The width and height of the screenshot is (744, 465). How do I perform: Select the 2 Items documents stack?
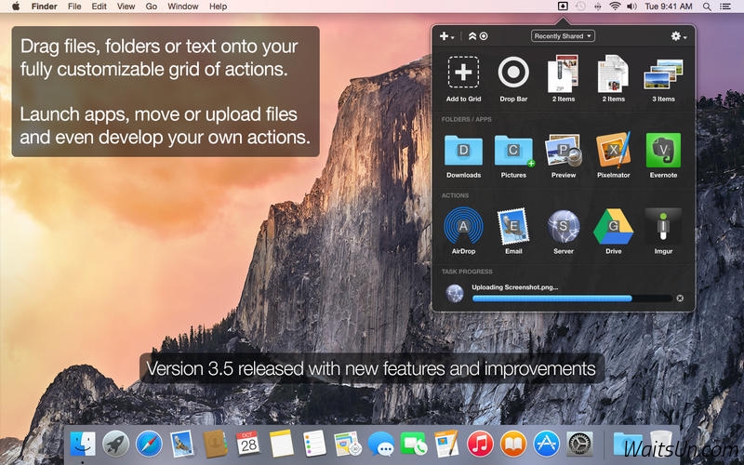coord(614,73)
